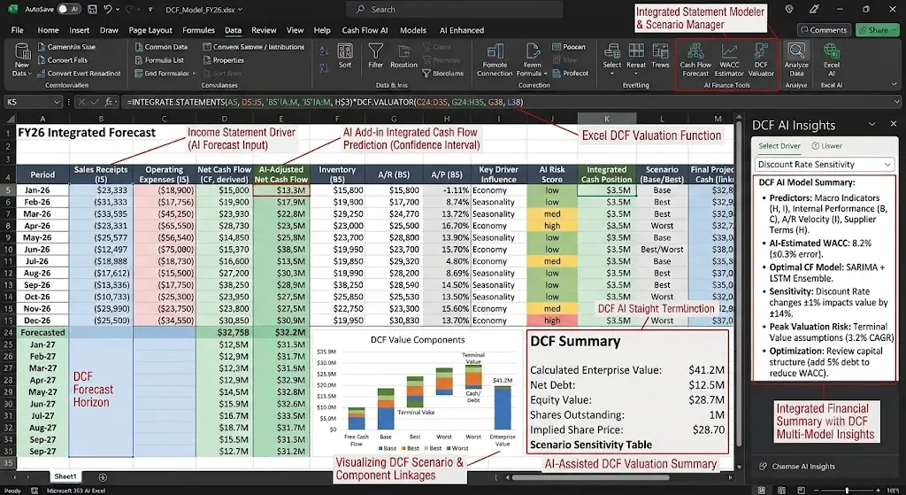
Task: Click the horizontal scrollbar of the sheet
Action: (590, 477)
